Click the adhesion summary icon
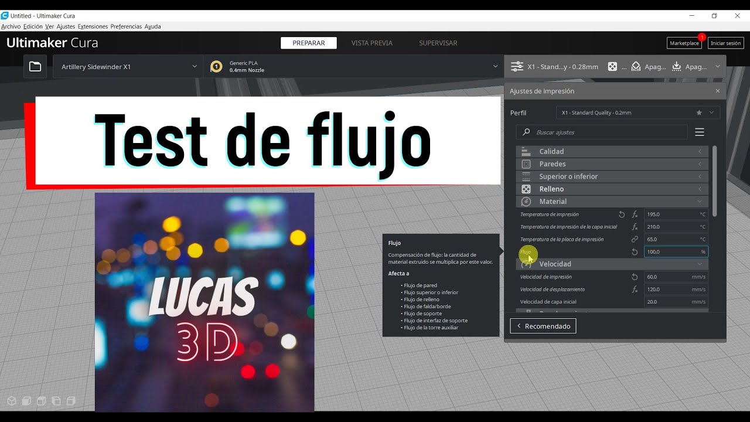Screen dimensions: 750x422 coord(677,67)
